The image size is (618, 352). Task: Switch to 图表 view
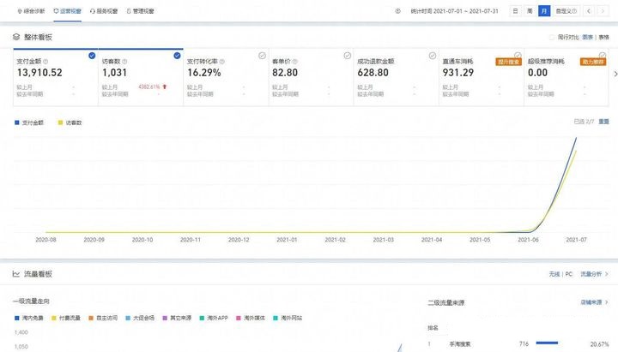click(588, 37)
